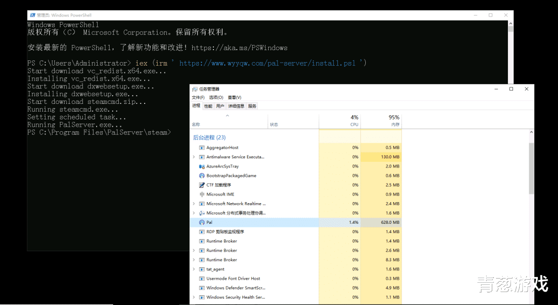Click the 4.9 MB memory value
This screenshot has height=305, width=558.
[x=393, y=288]
